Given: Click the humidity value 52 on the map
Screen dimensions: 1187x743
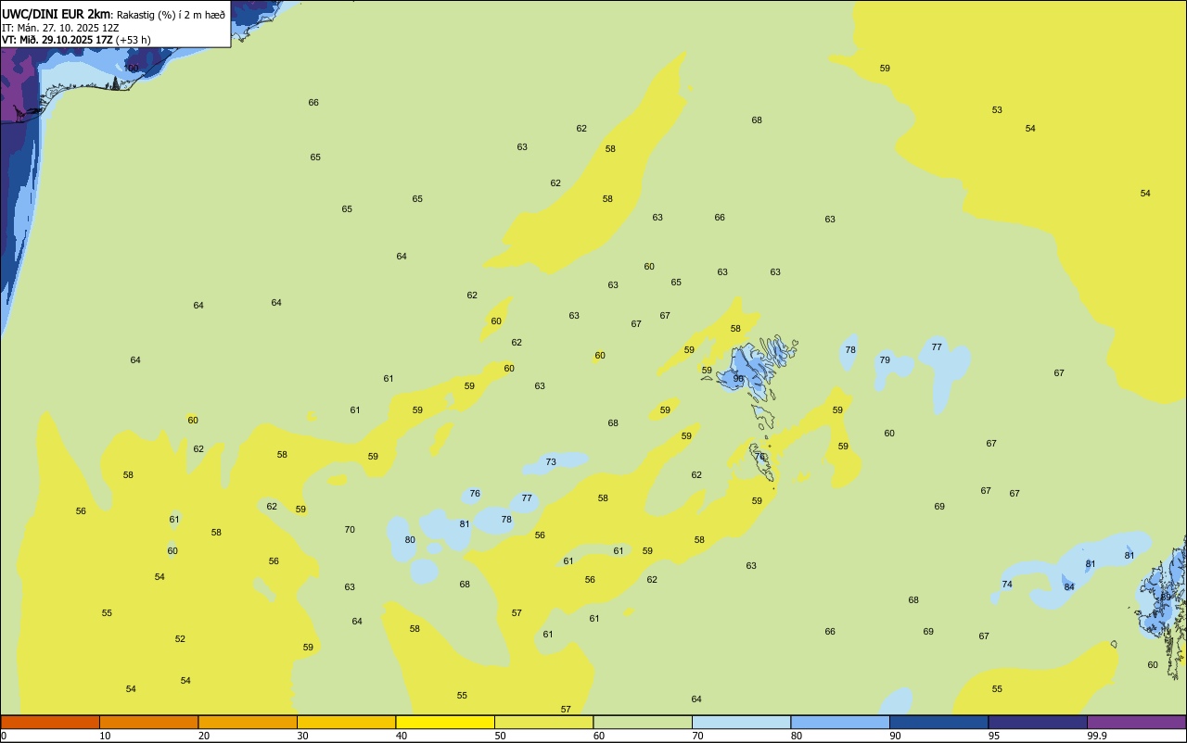Looking at the screenshot, I should point(180,639).
